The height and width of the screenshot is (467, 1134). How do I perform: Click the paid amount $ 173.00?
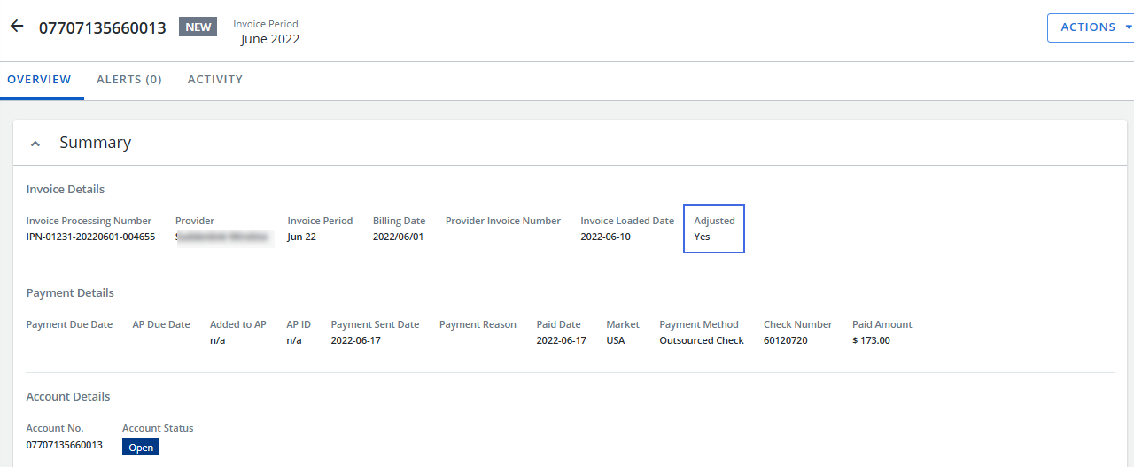click(871, 340)
